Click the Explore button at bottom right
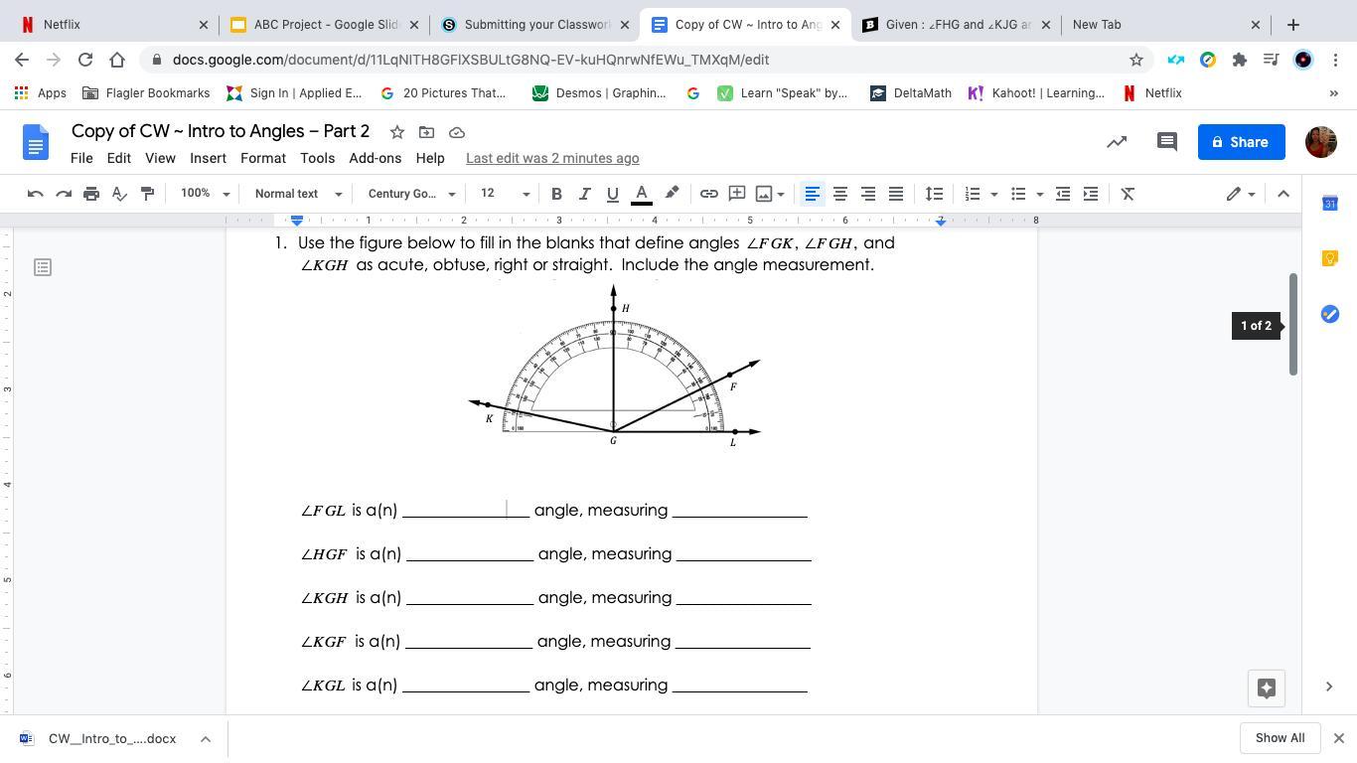1357x763 pixels. coord(1266,687)
